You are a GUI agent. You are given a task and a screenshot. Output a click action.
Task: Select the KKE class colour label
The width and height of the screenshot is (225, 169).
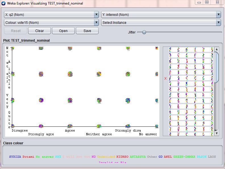tap(58, 157)
